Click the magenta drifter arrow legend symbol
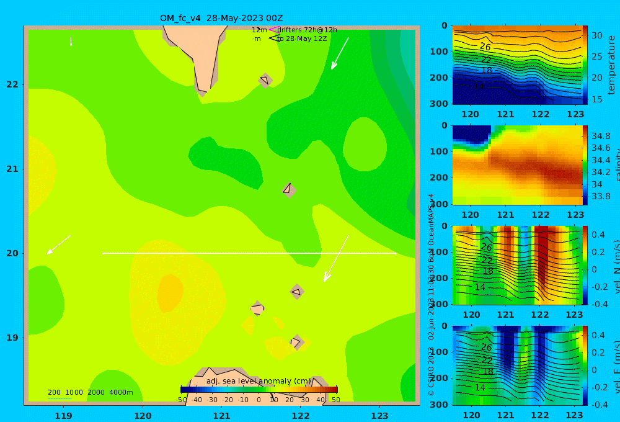Viewport: 620px width, 422px height. tap(274, 30)
